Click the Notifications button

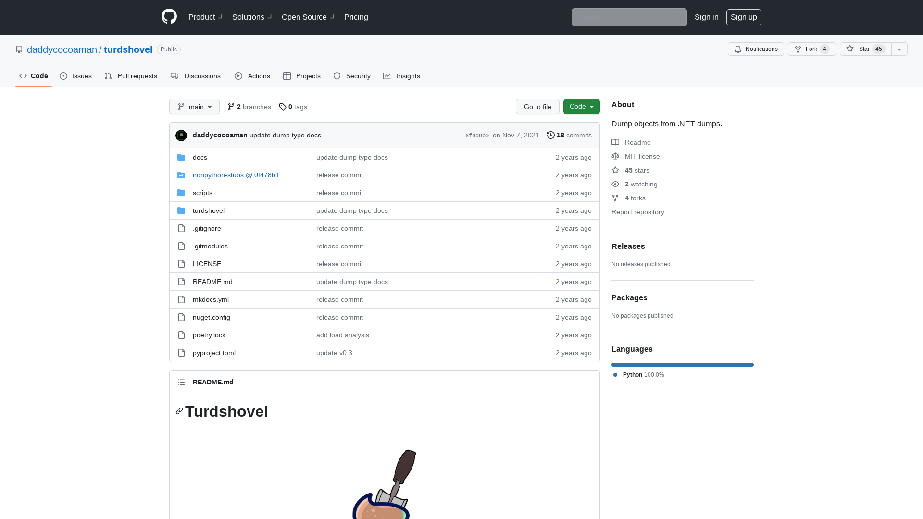click(x=756, y=49)
